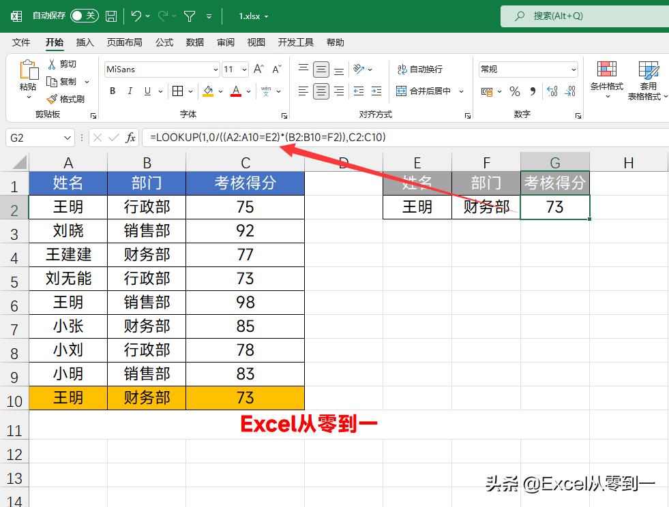669x507 pixels.
Task: Click the fx insert function button
Action: tap(130, 137)
